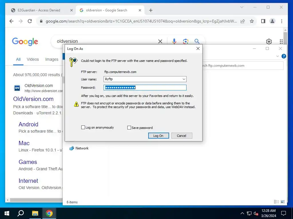Click the Chrome taskbar icon
The width and height of the screenshot is (293, 219).
(49, 213)
